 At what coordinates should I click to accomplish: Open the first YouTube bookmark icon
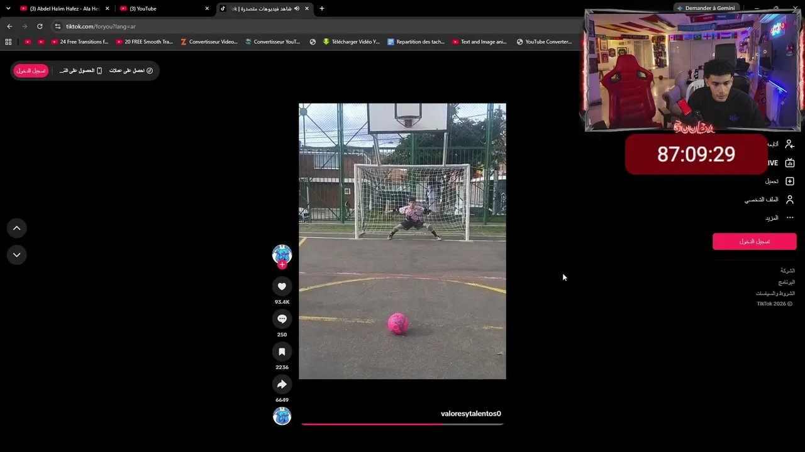(28, 42)
